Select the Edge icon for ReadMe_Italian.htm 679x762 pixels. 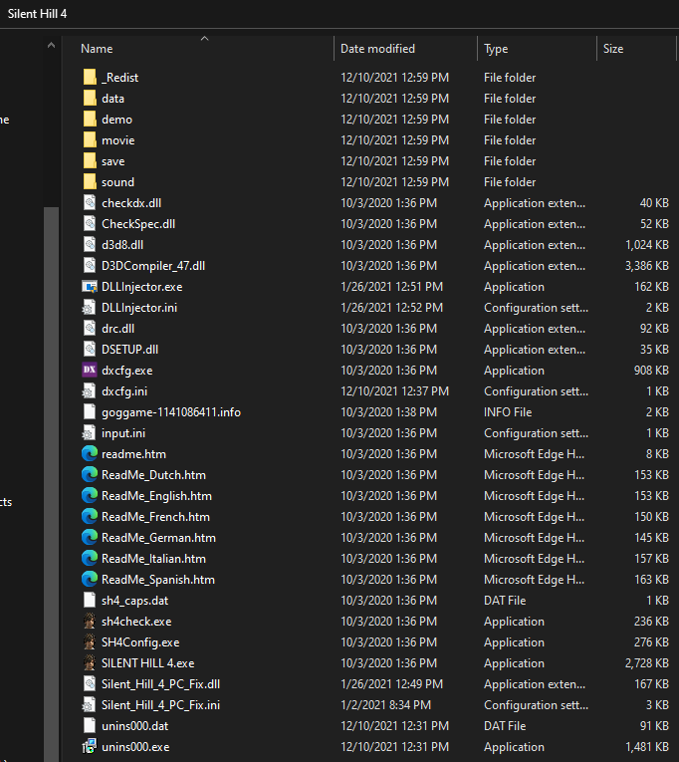[x=90, y=558]
